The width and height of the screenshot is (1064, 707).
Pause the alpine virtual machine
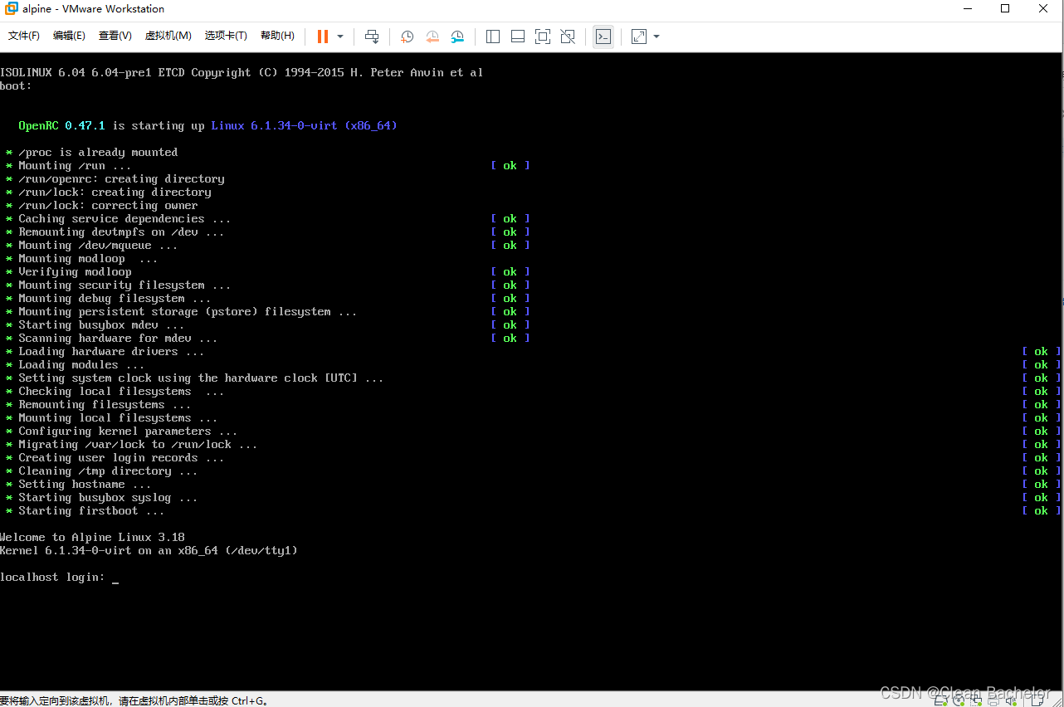pos(323,37)
